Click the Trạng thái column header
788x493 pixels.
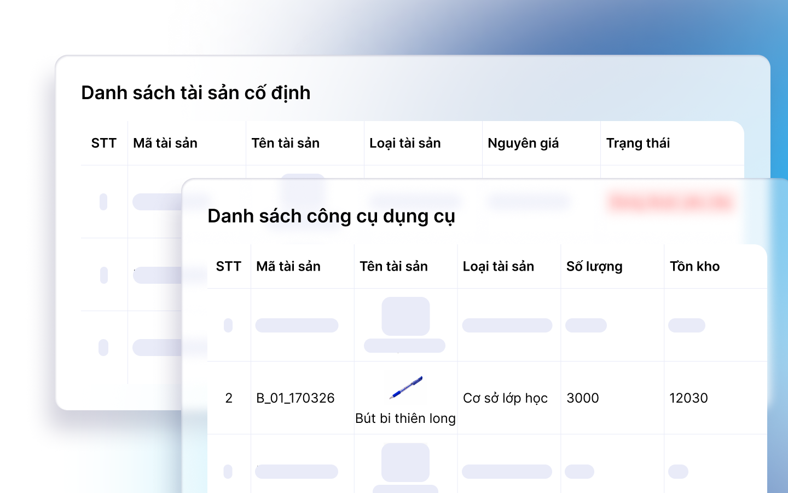pyautogui.click(x=638, y=144)
